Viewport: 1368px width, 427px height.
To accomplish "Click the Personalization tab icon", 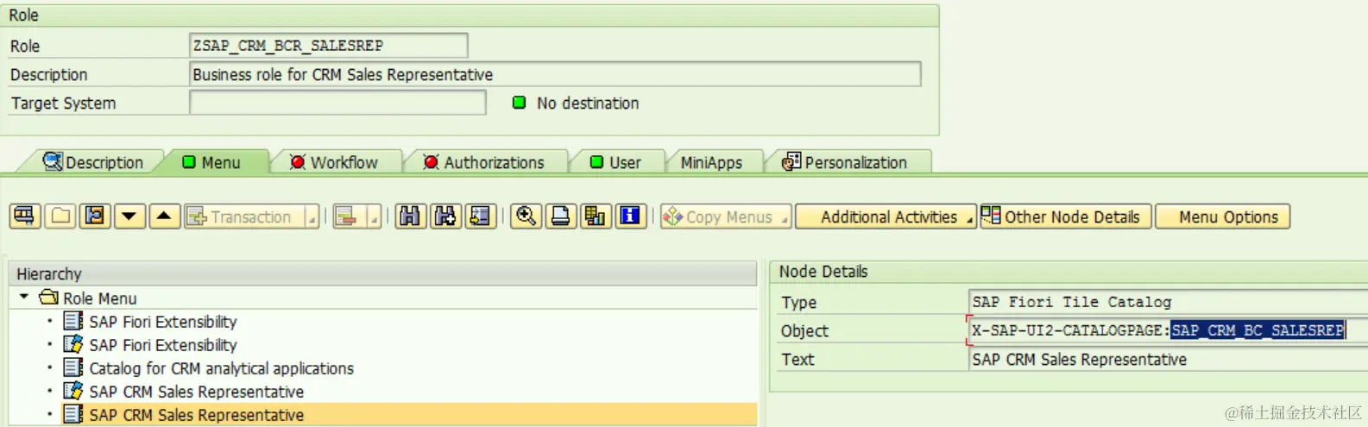I will (x=791, y=161).
